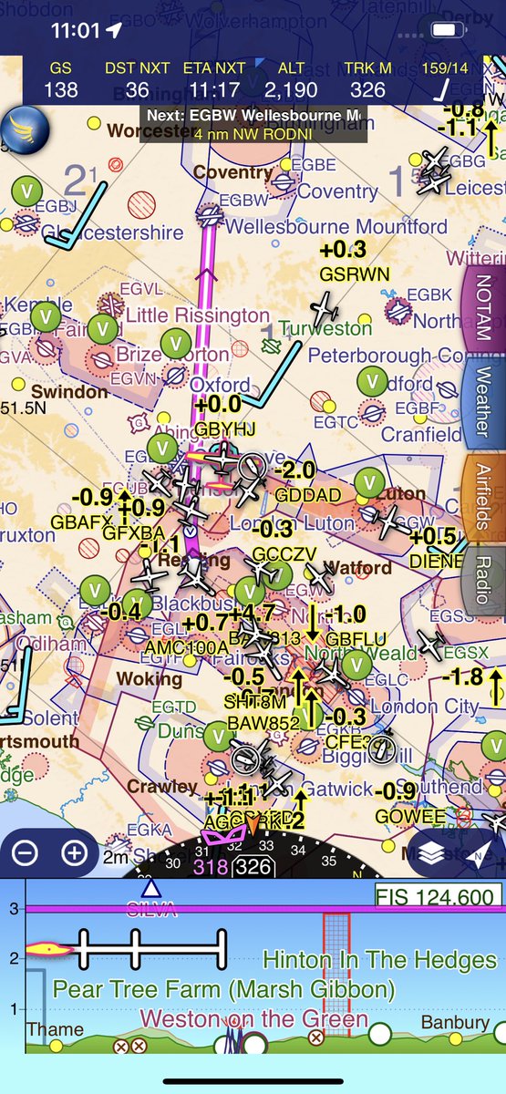Tap the EGBW Wellesbourne Mountford airfield symbol
This screenshot has height=1094, width=506.
(212, 215)
